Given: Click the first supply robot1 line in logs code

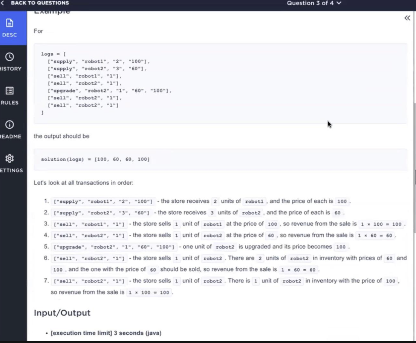Looking at the screenshot, I should coord(98,61).
